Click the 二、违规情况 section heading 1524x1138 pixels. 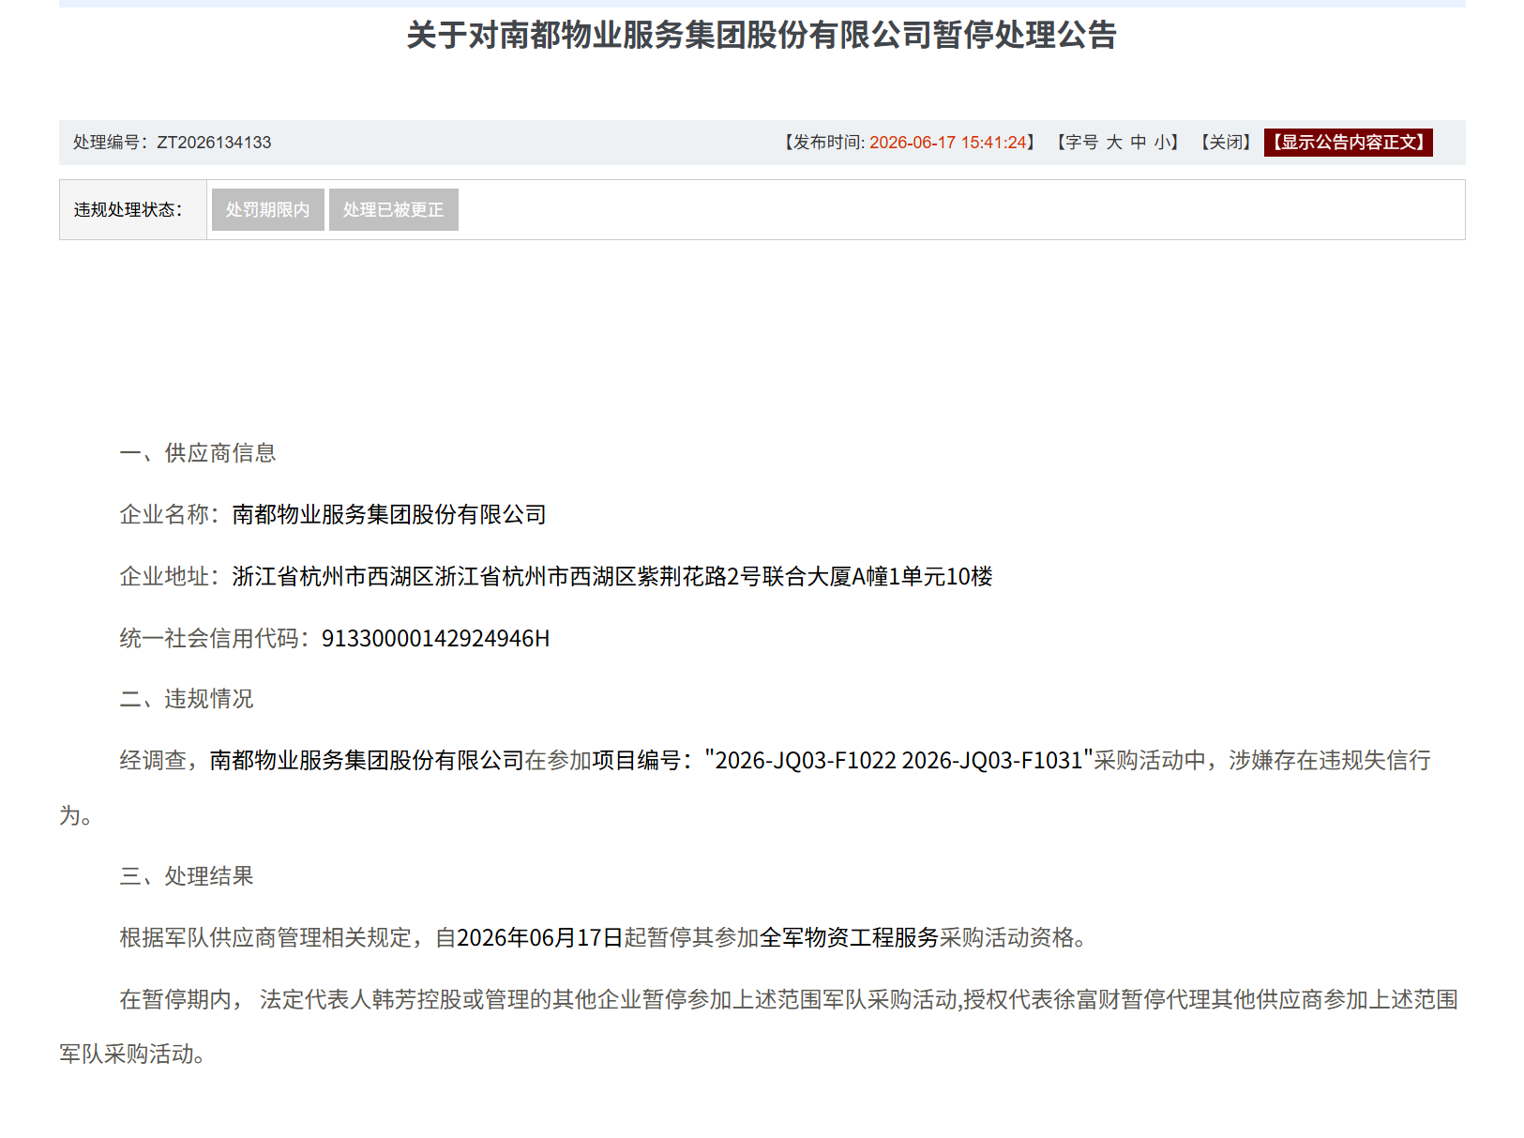pos(187,699)
